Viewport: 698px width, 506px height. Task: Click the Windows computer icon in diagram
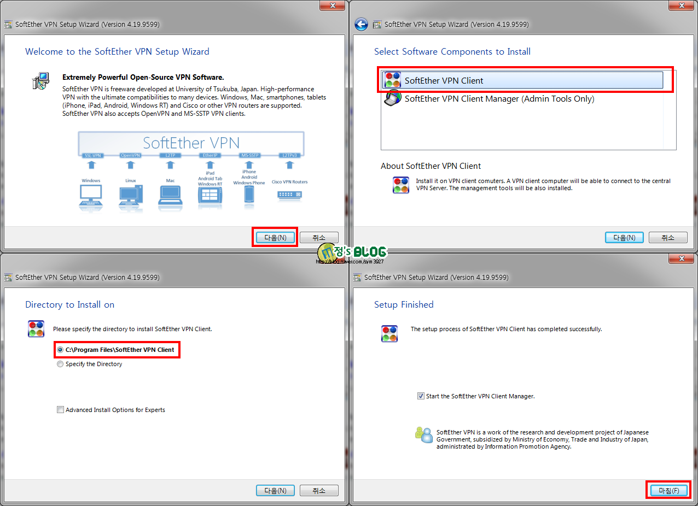[x=91, y=197]
